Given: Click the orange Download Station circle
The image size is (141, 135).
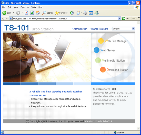Looking at the screenshot, I should coord(103,70).
